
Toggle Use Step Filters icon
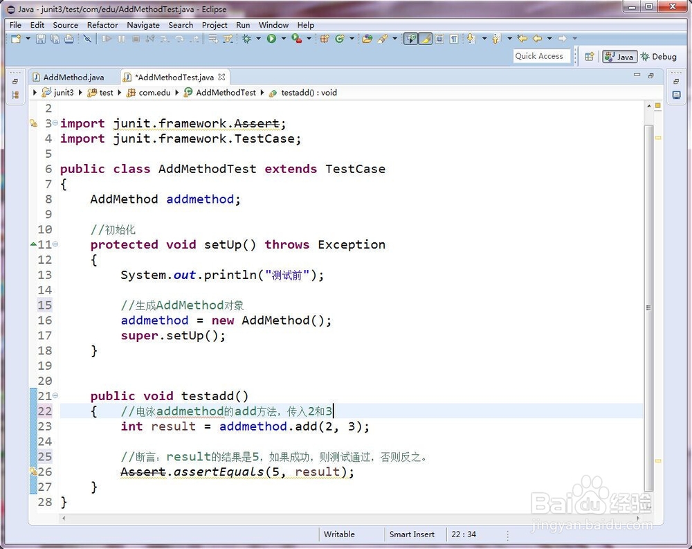click(x=228, y=39)
